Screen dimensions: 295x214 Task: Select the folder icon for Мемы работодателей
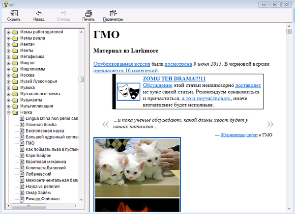tap(15, 32)
